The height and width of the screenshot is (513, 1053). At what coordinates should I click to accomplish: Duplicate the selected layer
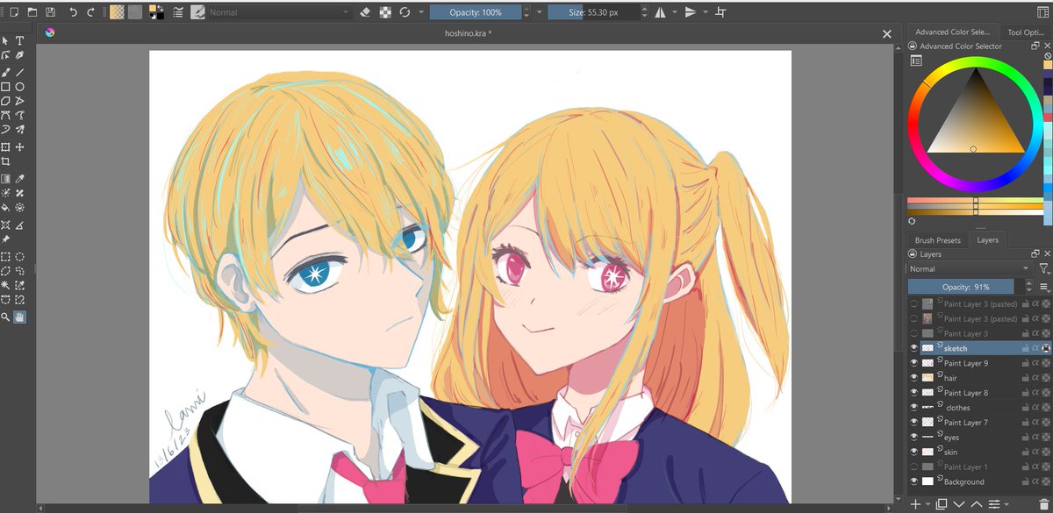[942, 504]
